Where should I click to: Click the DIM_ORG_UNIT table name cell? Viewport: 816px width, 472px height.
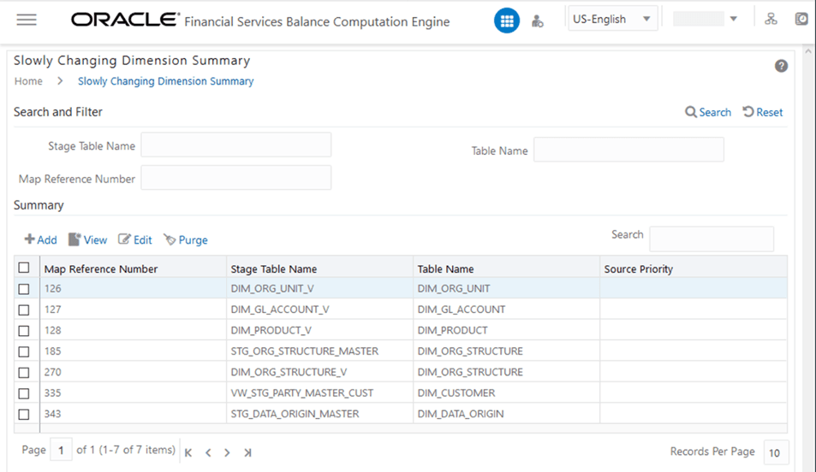pos(506,288)
